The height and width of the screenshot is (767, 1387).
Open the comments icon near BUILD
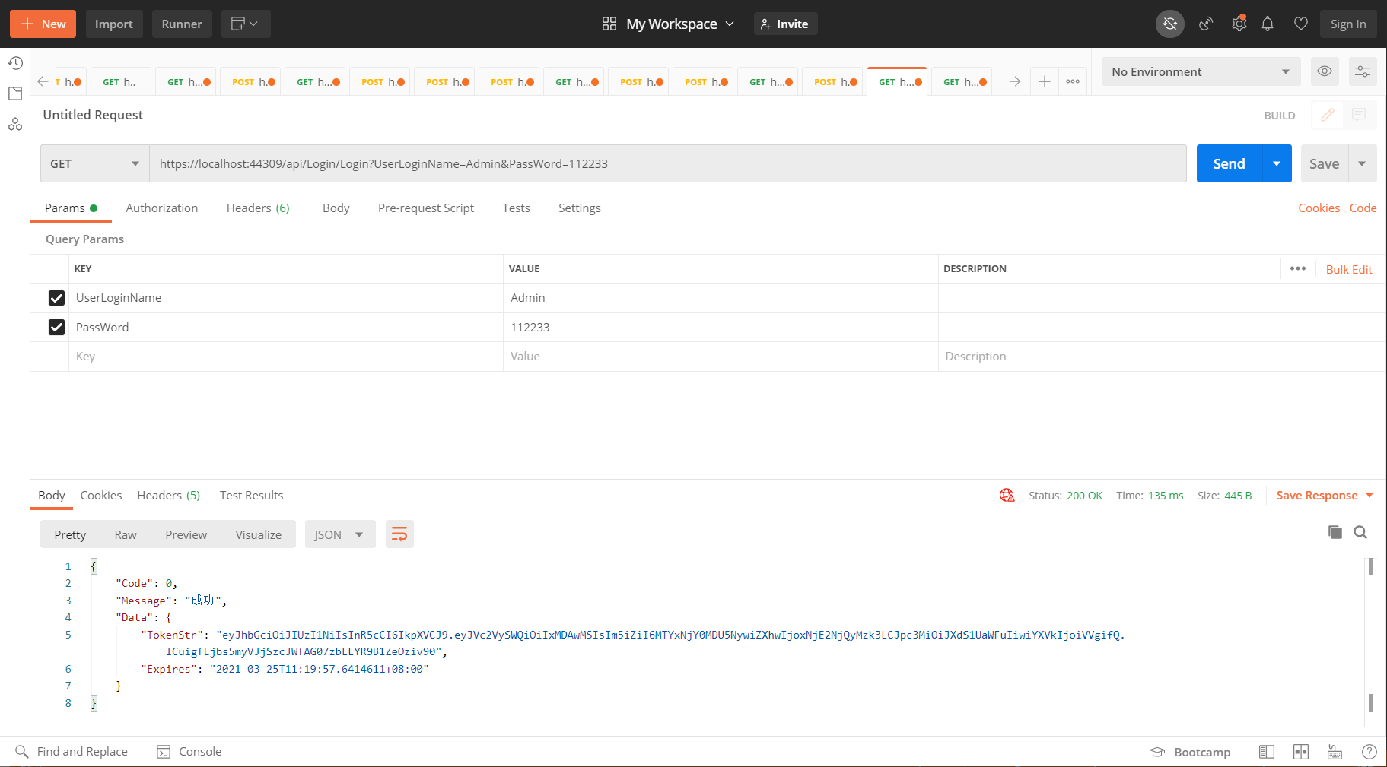point(1359,115)
